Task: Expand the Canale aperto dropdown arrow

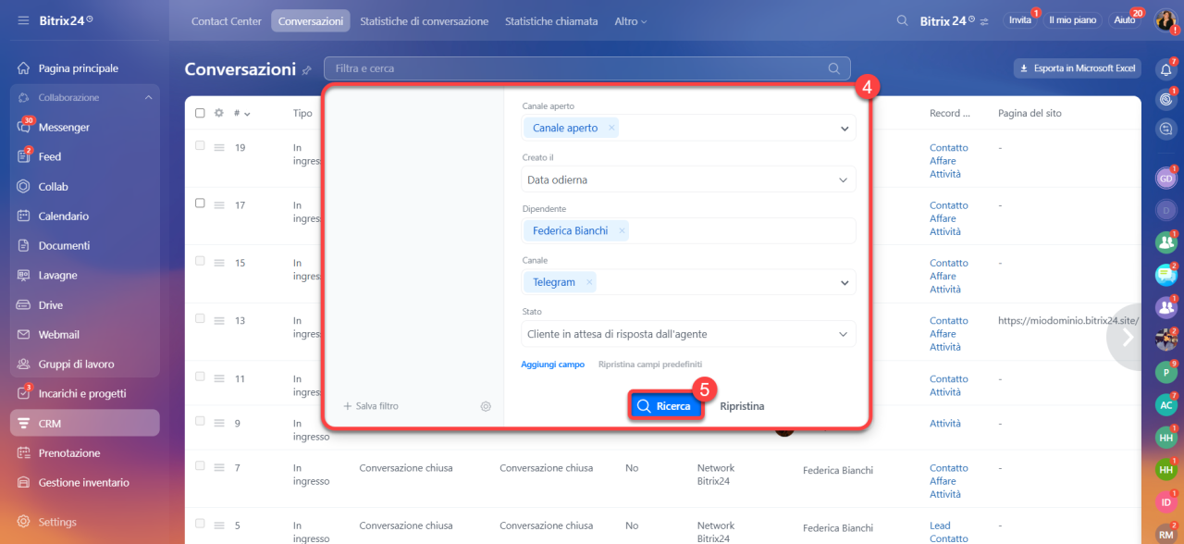Action: (x=845, y=129)
